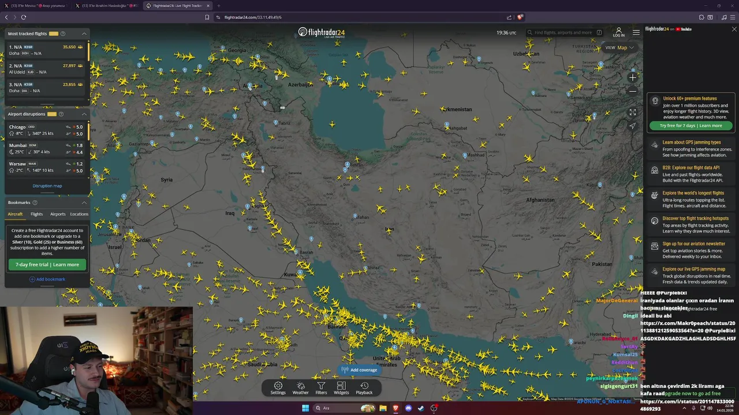The width and height of the screenshot is (739, 415).
Task: Center map on my location arrow
Action: coord(633,126)
